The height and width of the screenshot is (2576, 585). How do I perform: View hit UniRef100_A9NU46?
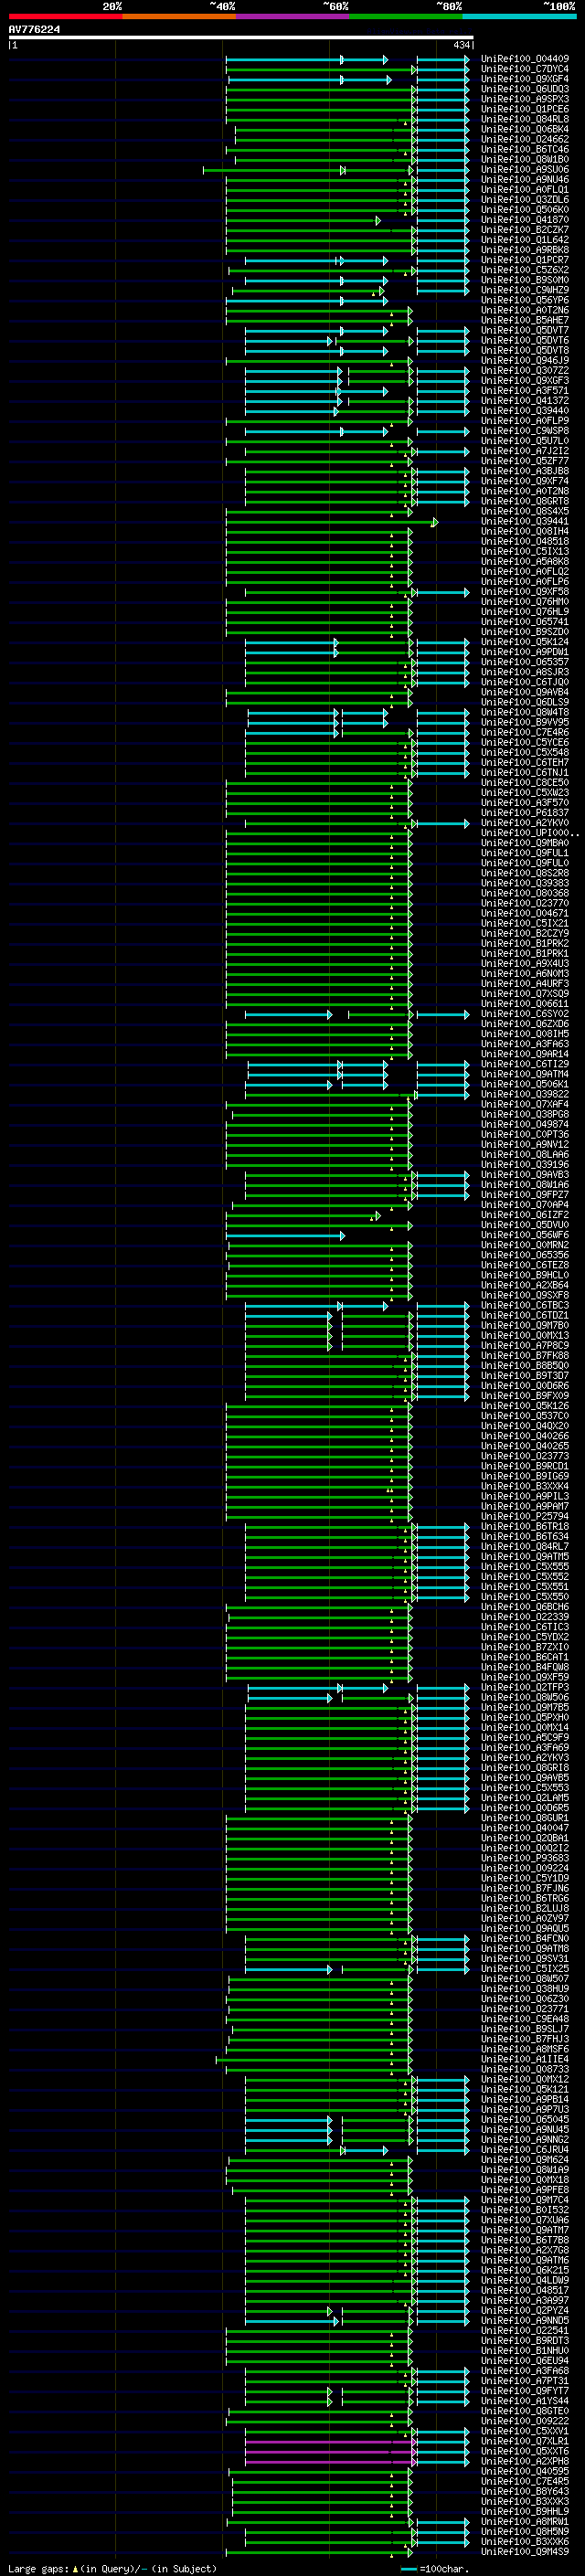coord(525,180)
